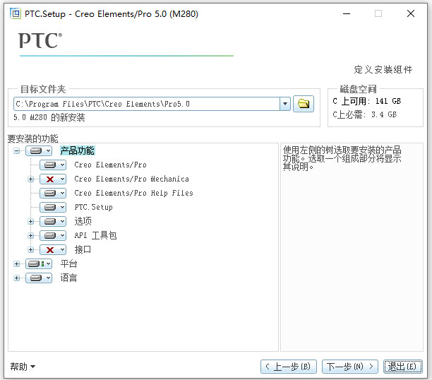432x380 pixels.
Task: Select the 接口 tree item
Action: point(83,250)
